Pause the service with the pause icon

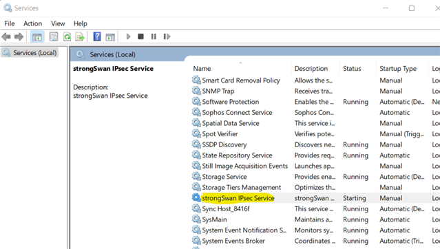pos(154,36)
